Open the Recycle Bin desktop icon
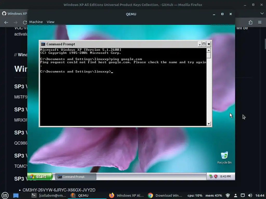Screen dimensions: 266x199 [224, 158]
